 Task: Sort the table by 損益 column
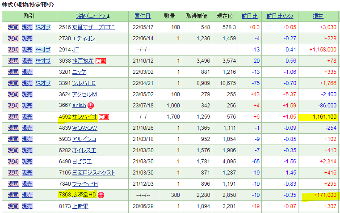318,16
